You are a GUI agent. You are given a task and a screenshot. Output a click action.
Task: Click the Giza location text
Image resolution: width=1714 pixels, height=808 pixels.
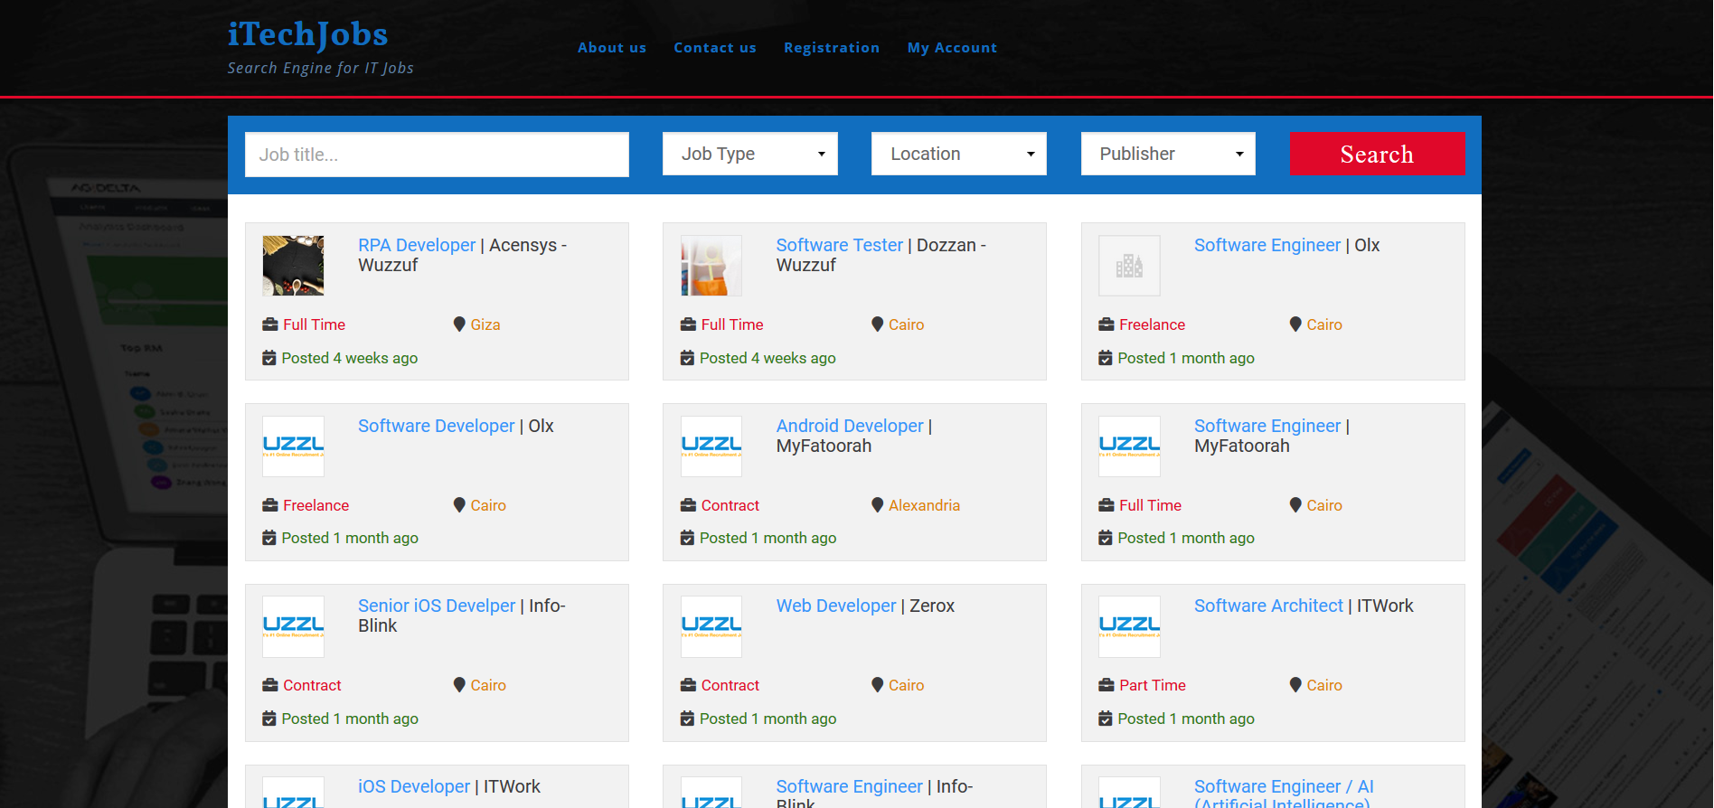click(485, 324)
